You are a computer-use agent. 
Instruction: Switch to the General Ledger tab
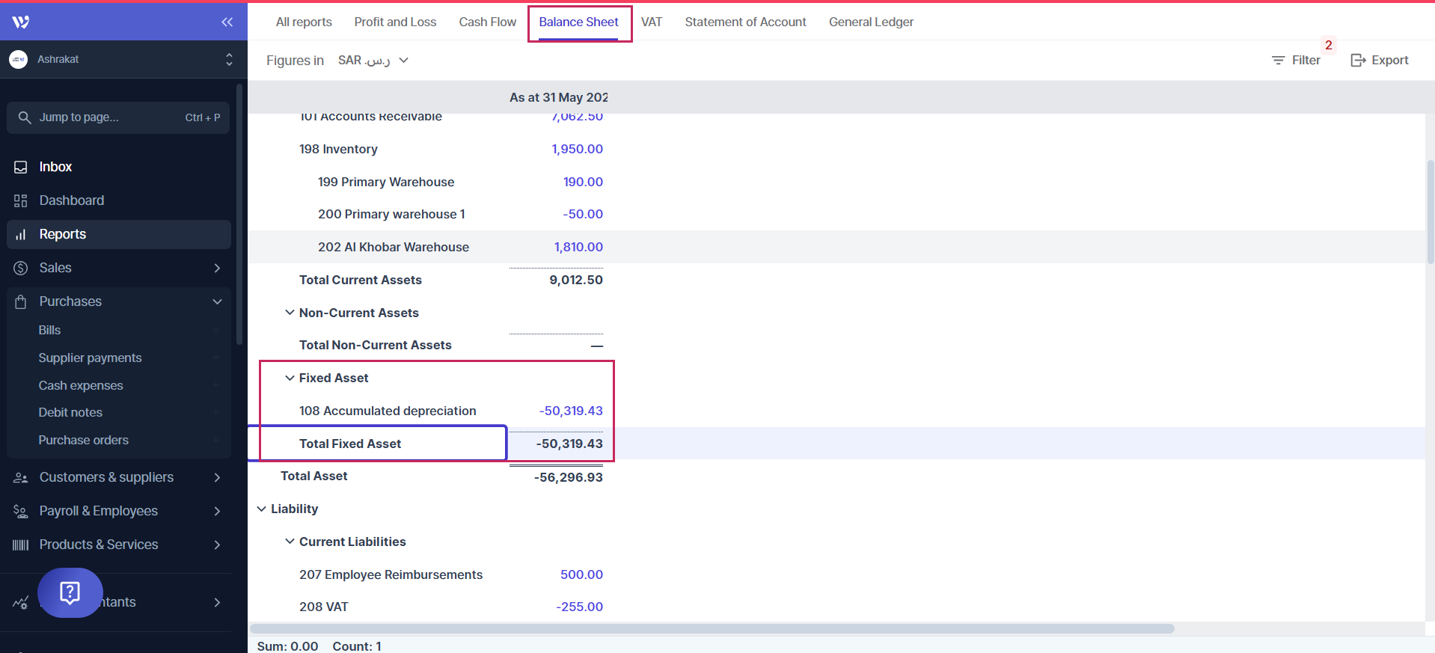coord(871,22)
